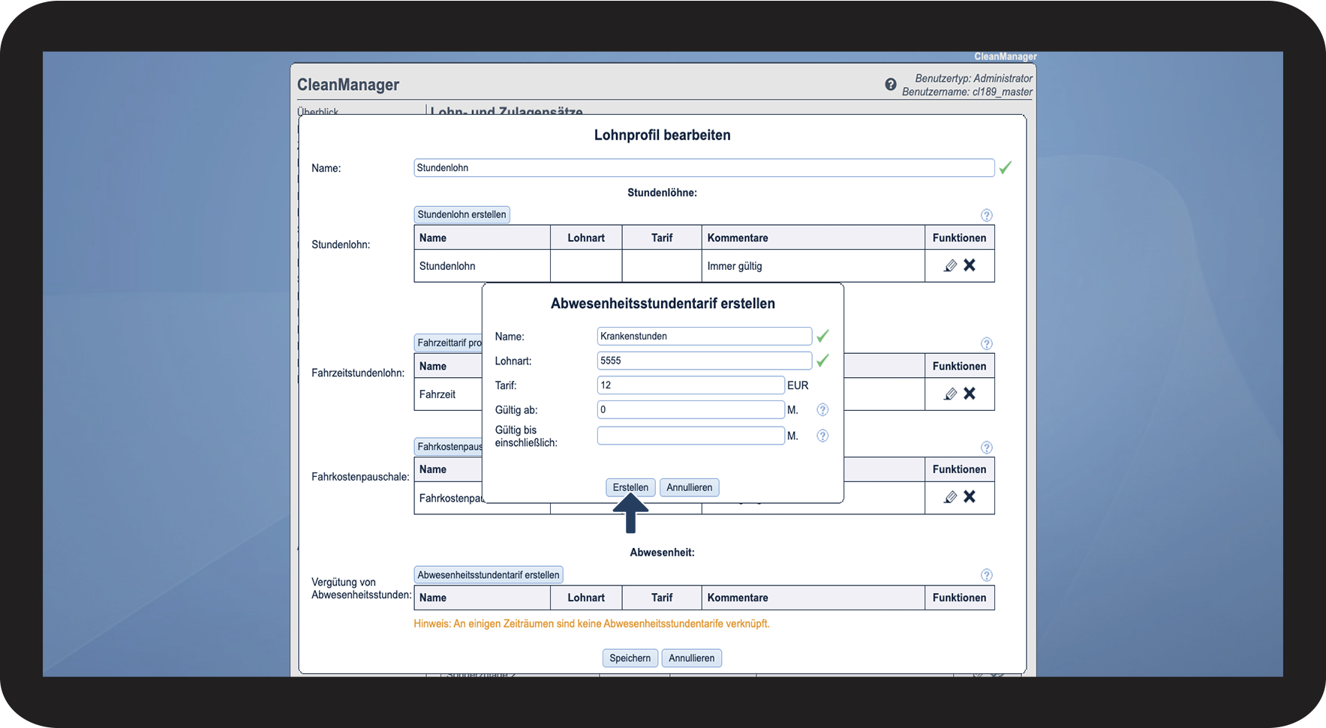Edit the Fahrkostenpauschale row with pencil icon
This screenshot has width=1326, height=728.
coord(950,497)
